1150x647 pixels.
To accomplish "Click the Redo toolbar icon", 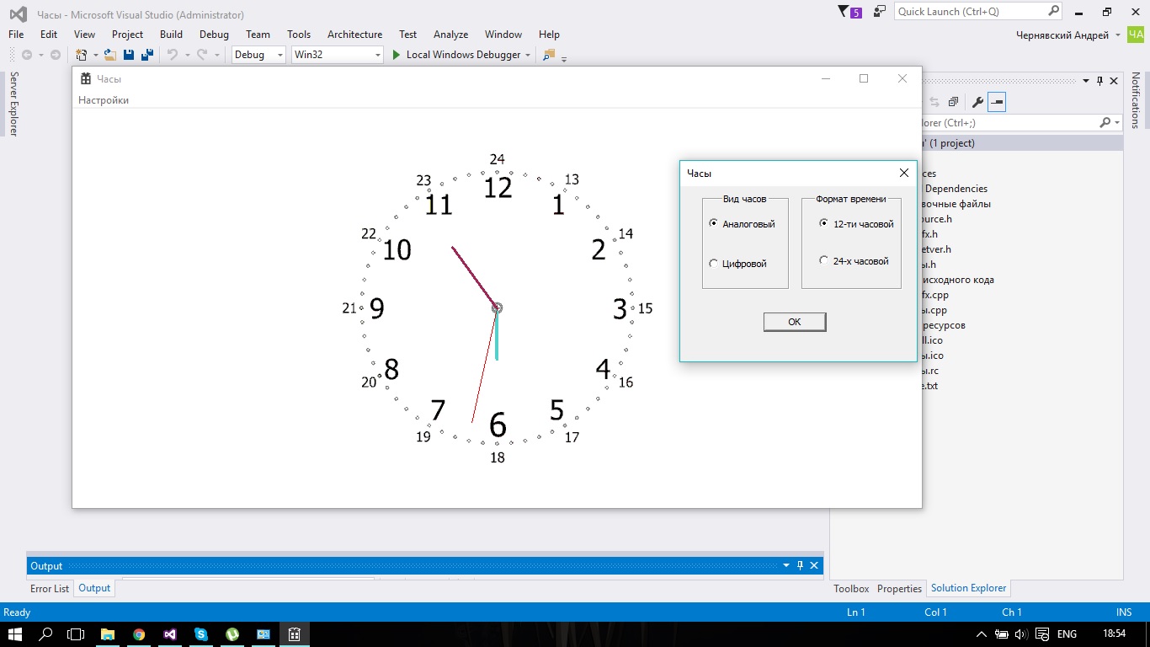I will pos(202,55).
